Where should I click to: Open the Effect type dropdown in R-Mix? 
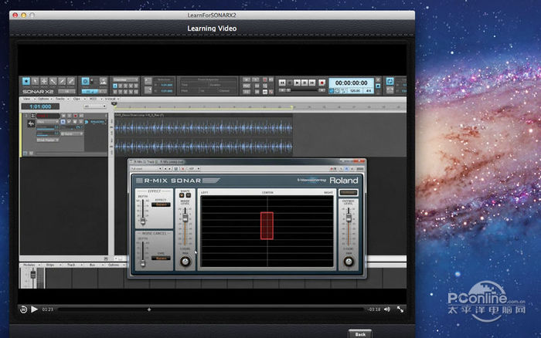click(x=161, y=204)
